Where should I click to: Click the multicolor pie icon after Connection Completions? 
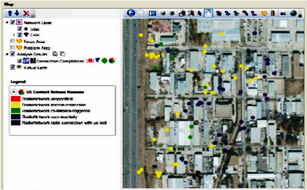[112, 60]
